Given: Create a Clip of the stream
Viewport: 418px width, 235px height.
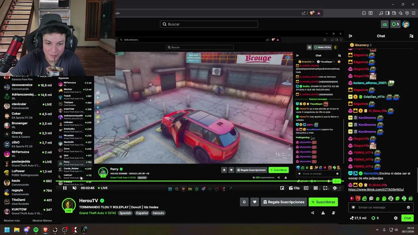Looking at the screenshot, I should pyautogui.click(x=294, y=188).
